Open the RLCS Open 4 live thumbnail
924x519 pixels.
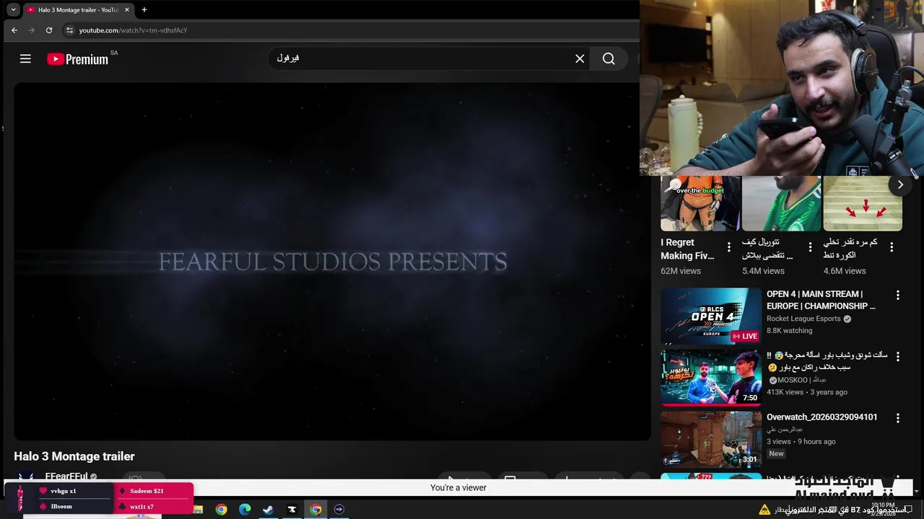711,316
